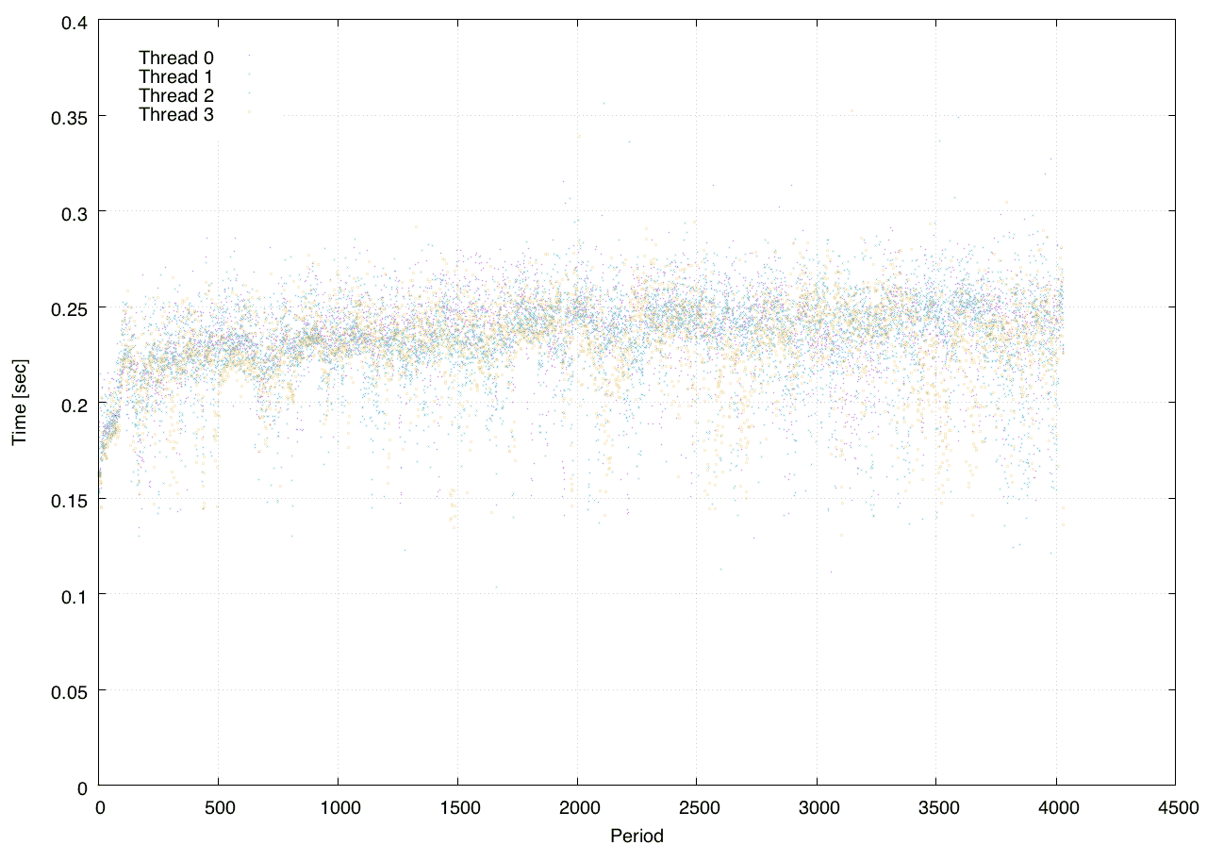Image resolution: width=1207 pixels, height=845 pixels.
Task: Click the 0.2 y-axis tick label
Action: tap(76, 405)
